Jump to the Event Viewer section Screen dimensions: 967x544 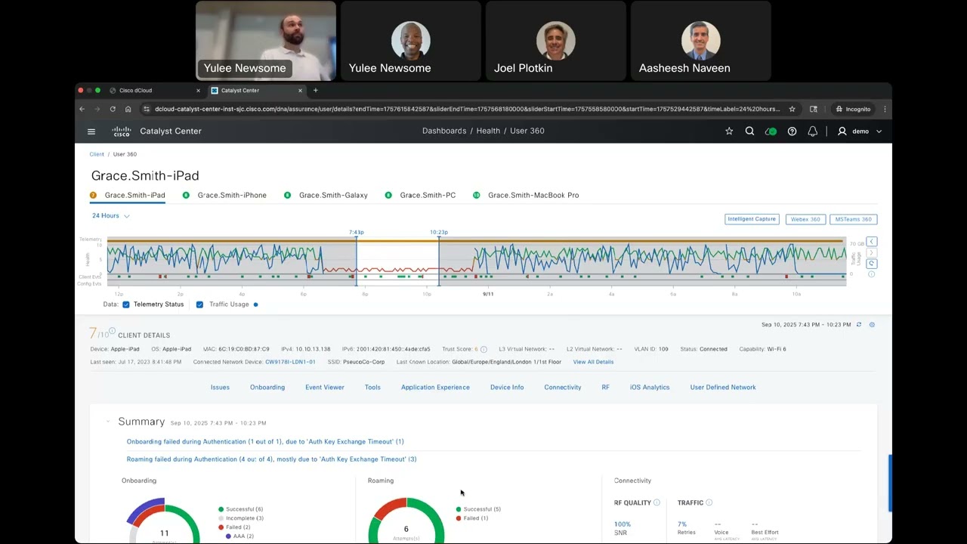pyautogui.click(x=325, y=388)
